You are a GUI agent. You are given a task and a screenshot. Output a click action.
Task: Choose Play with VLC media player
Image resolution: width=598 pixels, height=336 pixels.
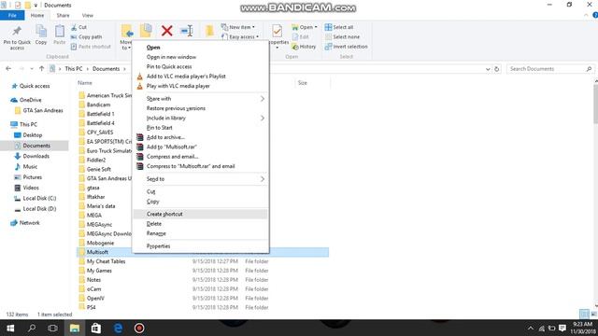[201, 86]
